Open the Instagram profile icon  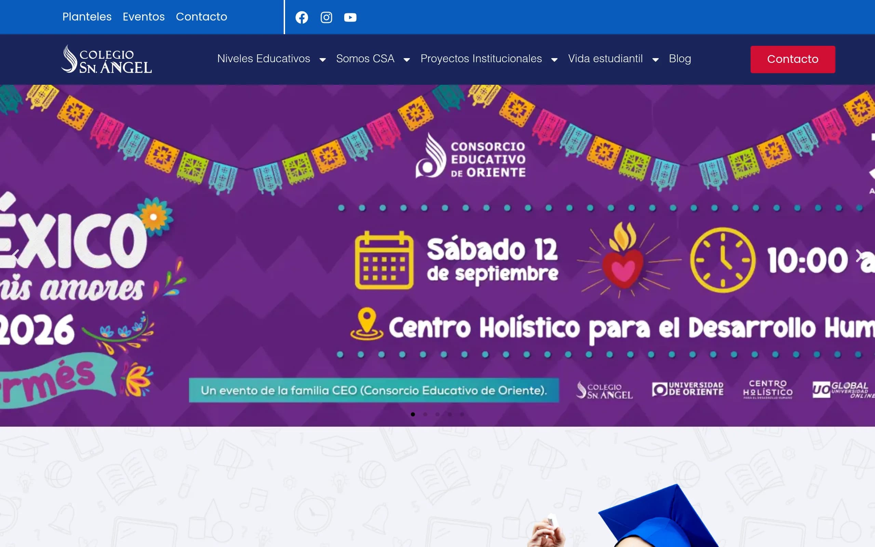click(x=326, y=17)
